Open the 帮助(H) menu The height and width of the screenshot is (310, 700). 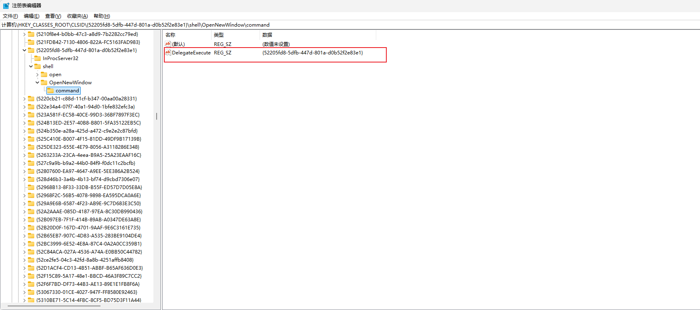click(x=102, y=16)
